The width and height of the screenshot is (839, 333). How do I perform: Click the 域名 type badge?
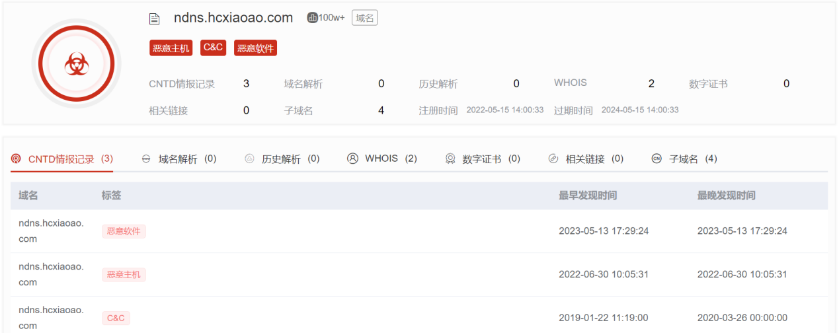click(364, 18)
